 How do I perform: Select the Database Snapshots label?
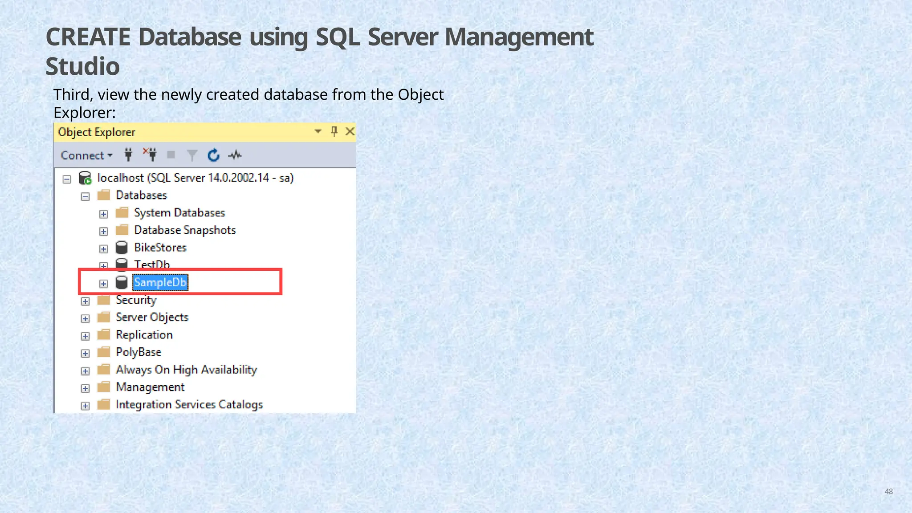coord(185,230)
